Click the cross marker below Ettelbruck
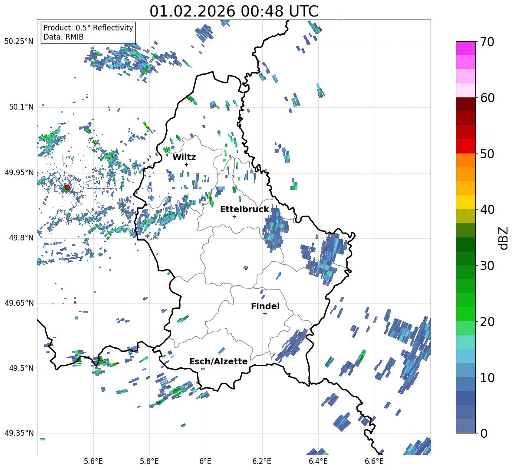Image resolution: width=514 pixels, height=470 pixels. 234,217
